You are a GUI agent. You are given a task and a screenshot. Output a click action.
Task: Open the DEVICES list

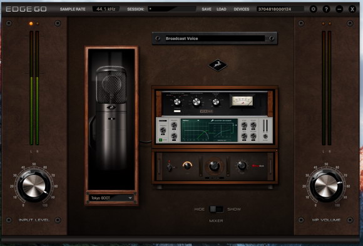pos(242,9)
